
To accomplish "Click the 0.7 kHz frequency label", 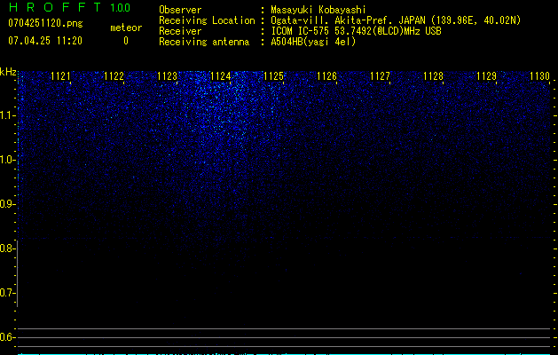I will (x=7, y=293).
